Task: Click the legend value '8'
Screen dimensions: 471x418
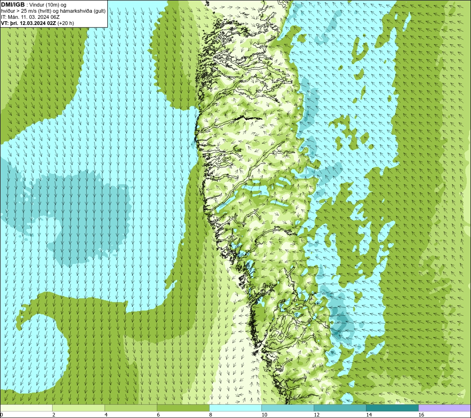Action: coord(211,415)
